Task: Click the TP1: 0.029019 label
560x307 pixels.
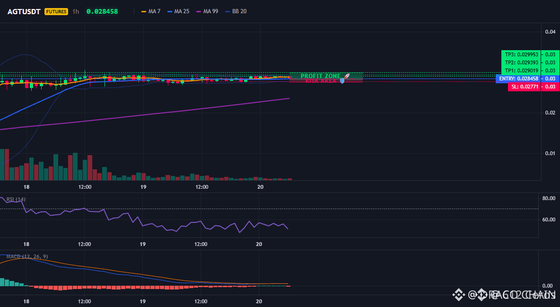Action: tap(521, 70)
